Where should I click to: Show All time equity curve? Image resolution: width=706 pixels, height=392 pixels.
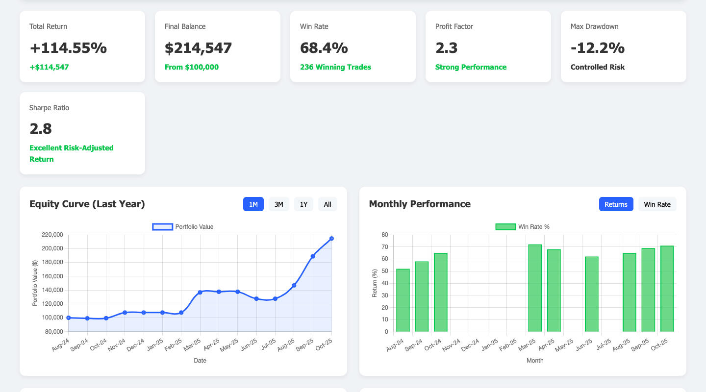[328, 204]
